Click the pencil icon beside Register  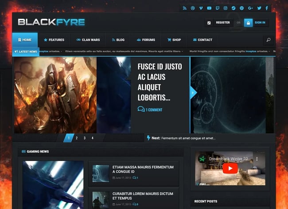click(209, 23)
